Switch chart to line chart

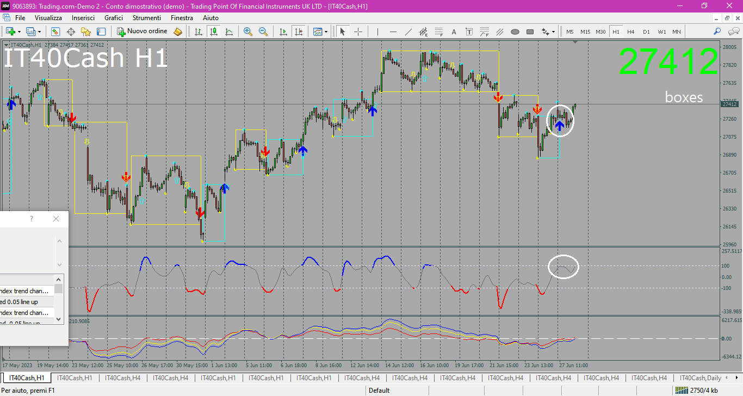[229, 32]
